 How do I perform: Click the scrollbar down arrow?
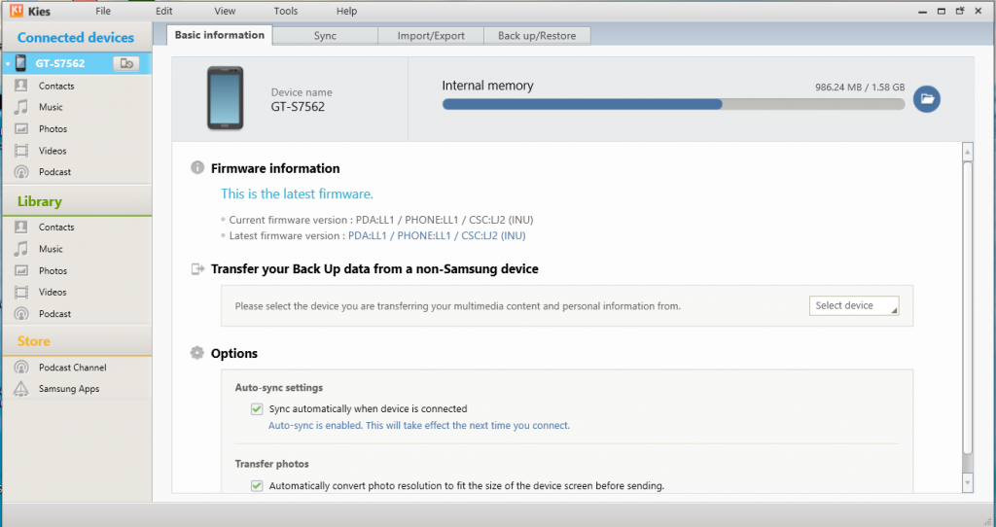point(968,483)
